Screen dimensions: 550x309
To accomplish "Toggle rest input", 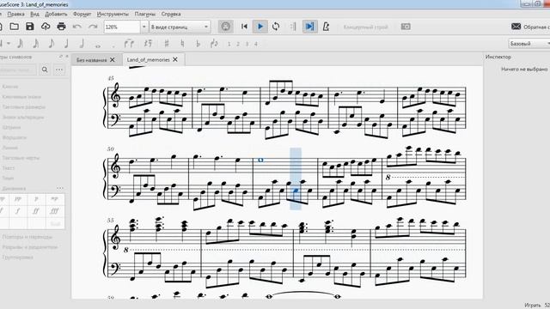I will click(x=148, y=44).
